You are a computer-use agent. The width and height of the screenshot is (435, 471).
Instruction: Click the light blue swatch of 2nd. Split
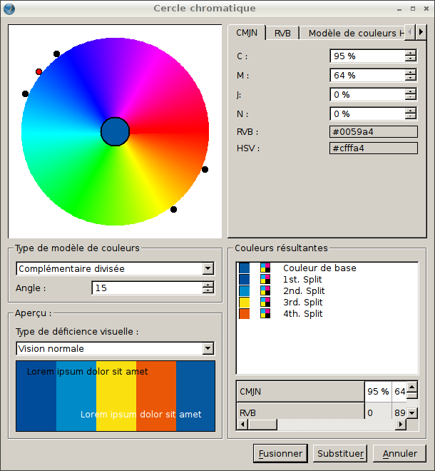click(x=245, y=290)
